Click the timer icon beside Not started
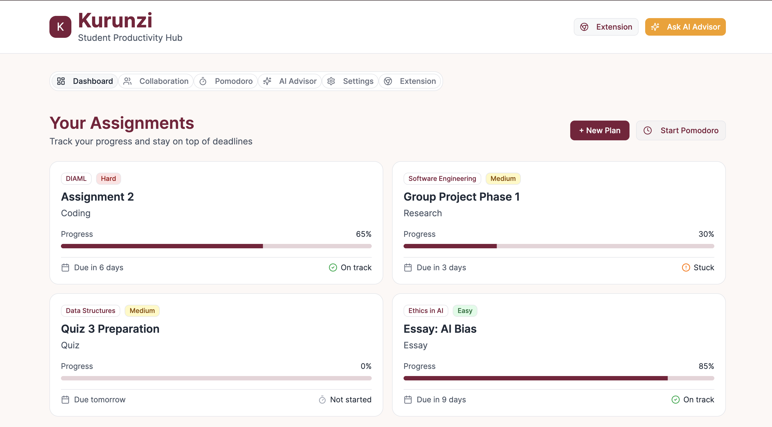This screenshot has height=427, width=772. point(322,400)
